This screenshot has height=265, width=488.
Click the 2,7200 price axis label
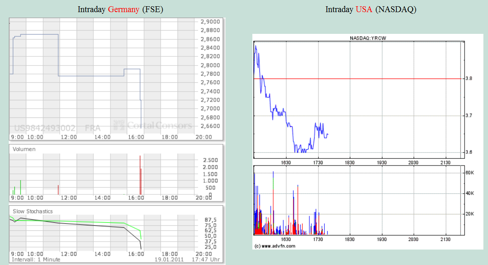(x=210, y=100)
